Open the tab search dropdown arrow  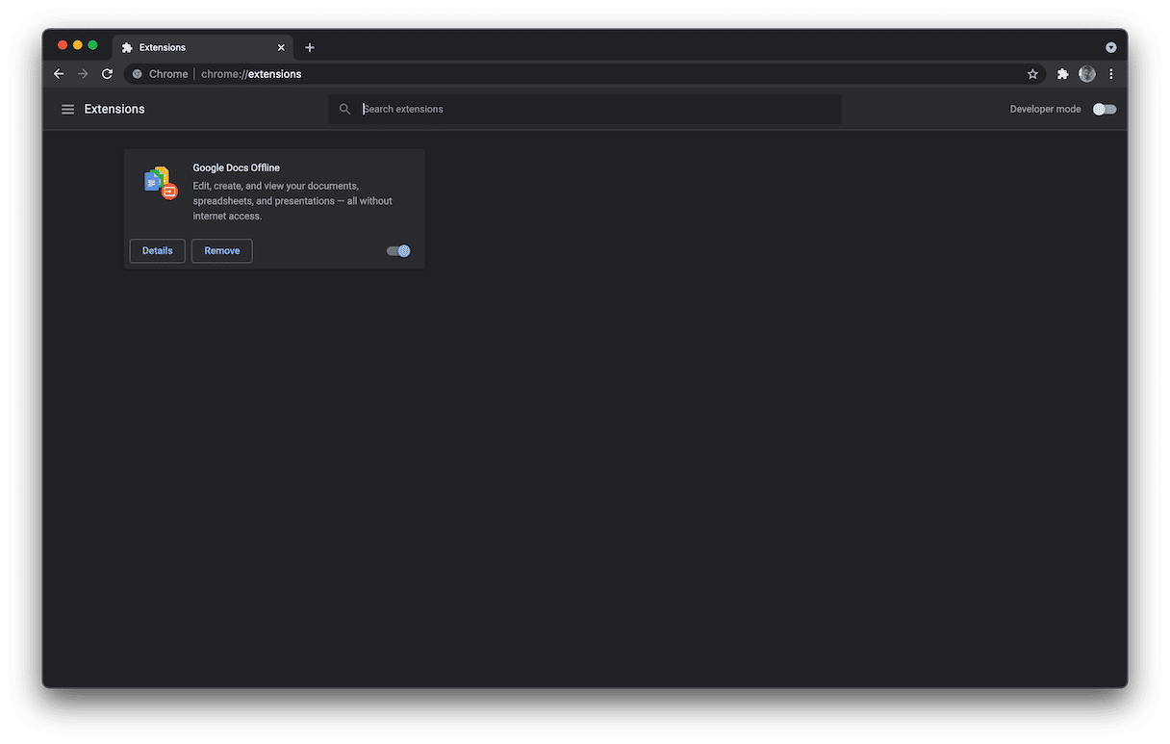point(1111,47)
